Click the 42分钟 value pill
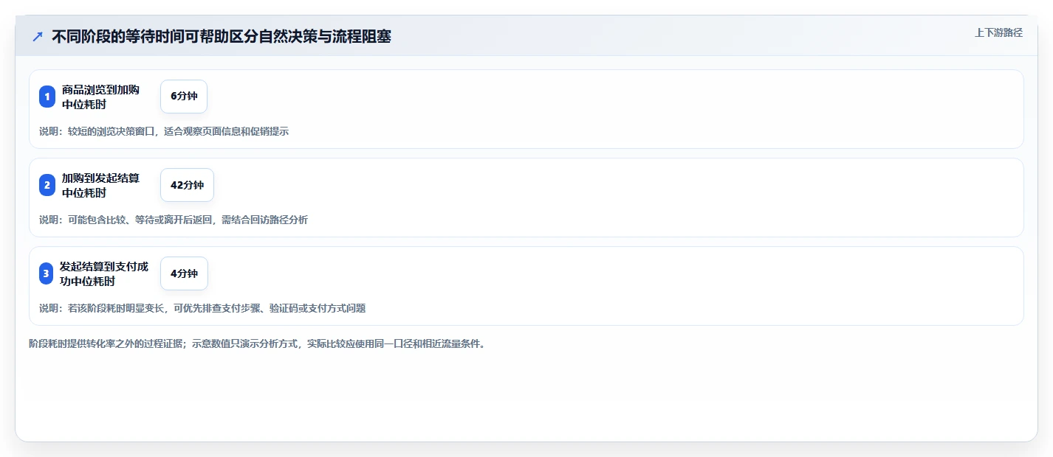The width and height of the screenshot is (1053, 457). coord(187,185)
